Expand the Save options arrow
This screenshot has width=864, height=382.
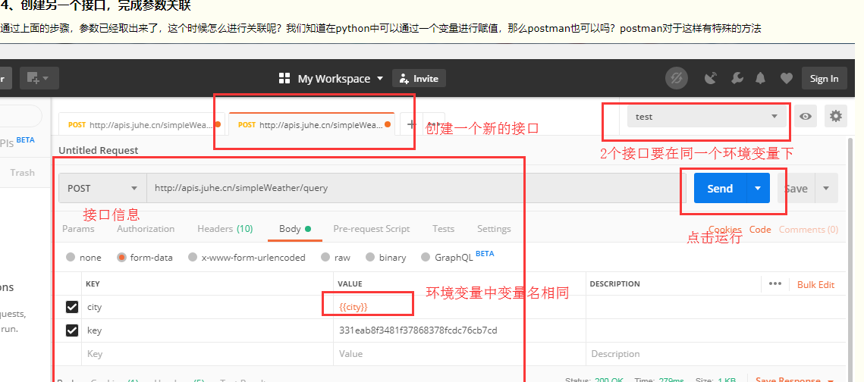click(826, 188)
